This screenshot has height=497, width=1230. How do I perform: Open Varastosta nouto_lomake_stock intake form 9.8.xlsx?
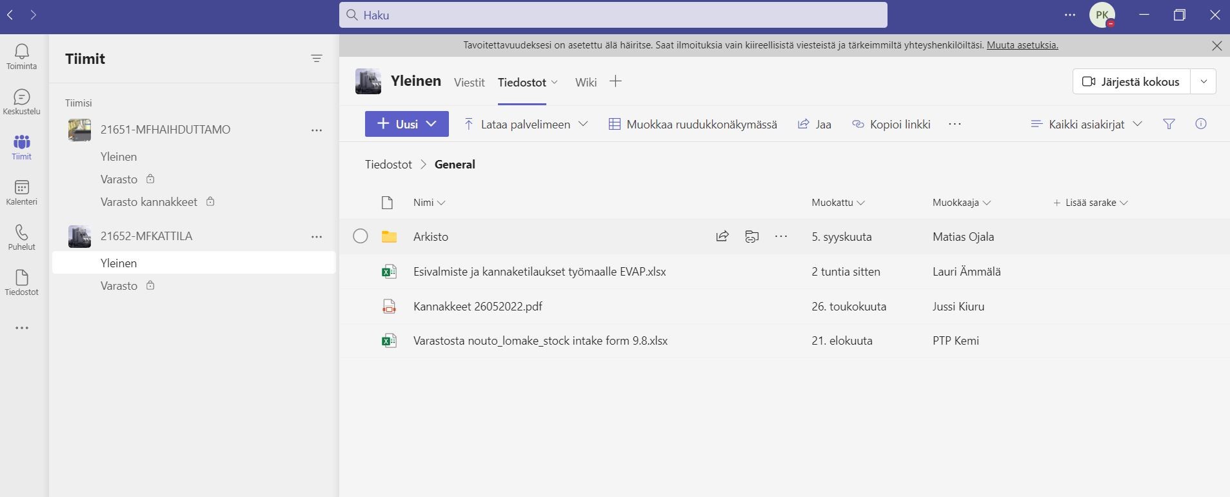tap(541, 341)
